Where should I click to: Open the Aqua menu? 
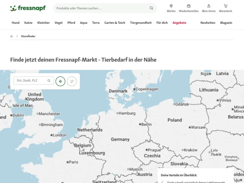coord(84,23)
